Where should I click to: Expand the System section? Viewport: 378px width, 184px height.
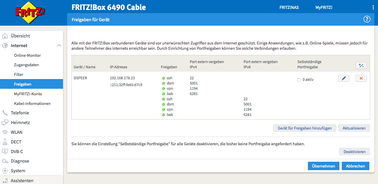[18, 171]
